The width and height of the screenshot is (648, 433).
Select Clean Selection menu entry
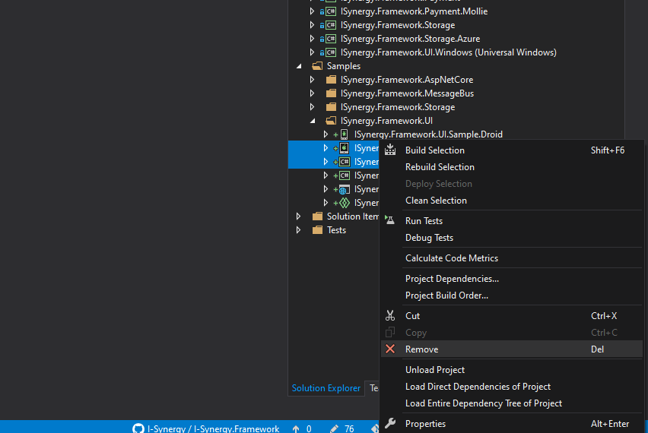pyautogui.click(x=512, y=201)
